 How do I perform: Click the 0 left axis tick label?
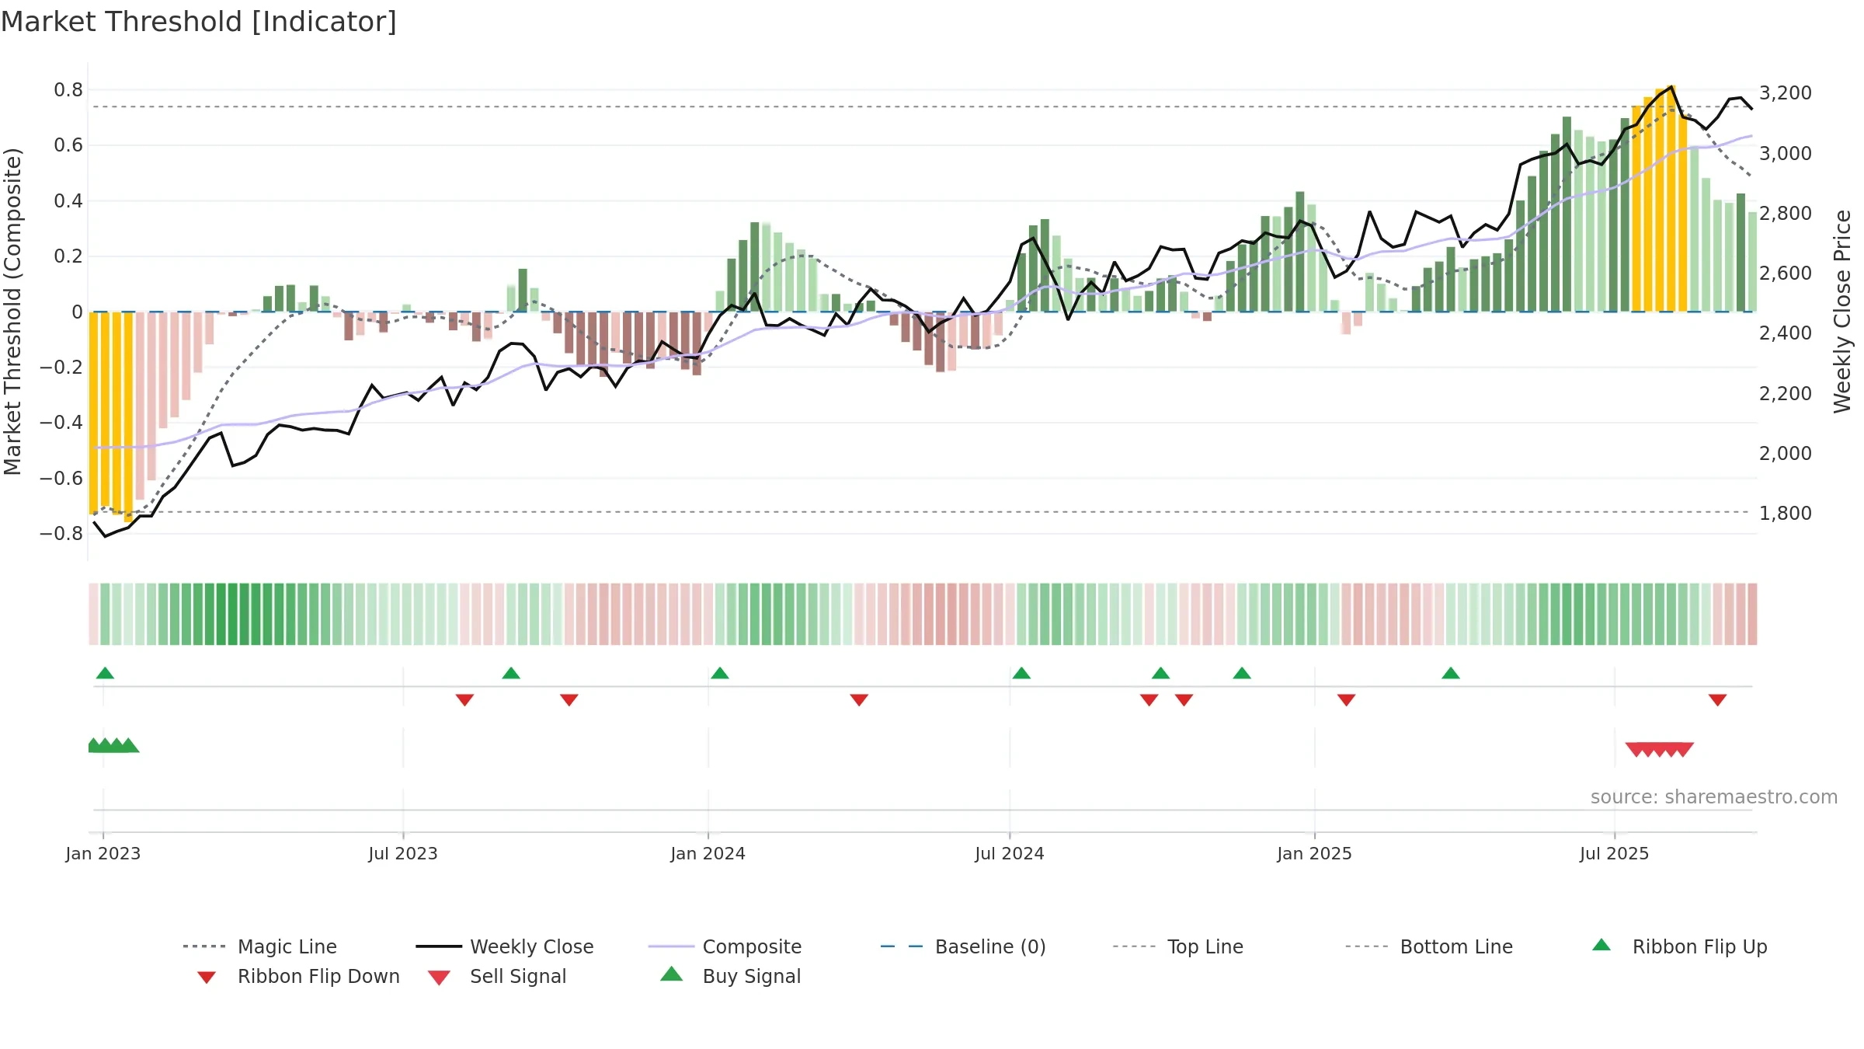pyautogui.click(x=77, y=312)
